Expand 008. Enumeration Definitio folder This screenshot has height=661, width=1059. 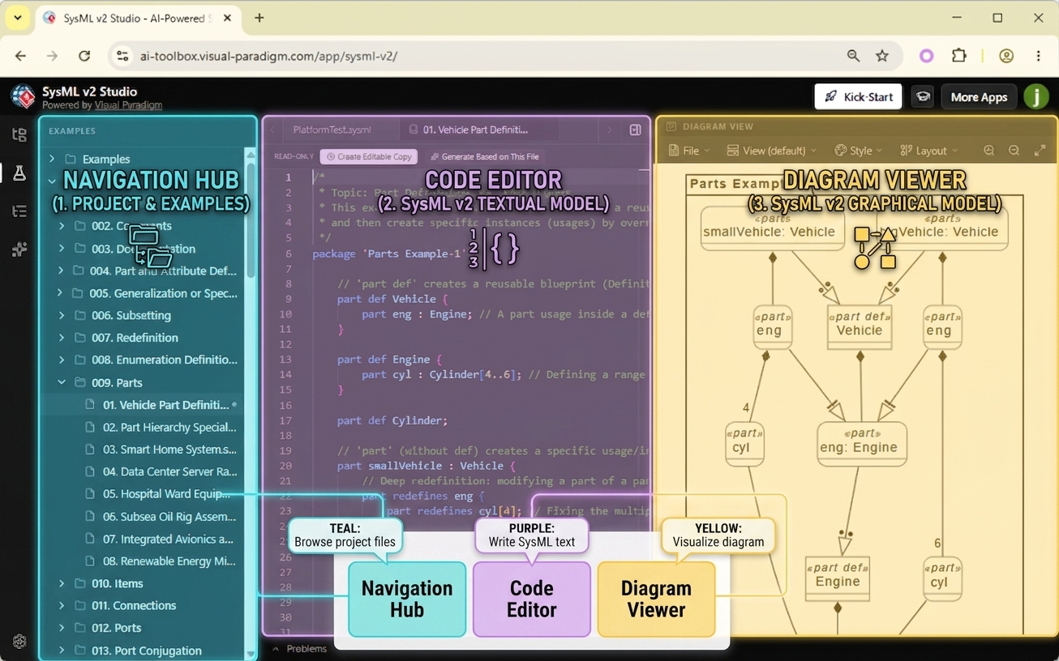coord(62,360)
